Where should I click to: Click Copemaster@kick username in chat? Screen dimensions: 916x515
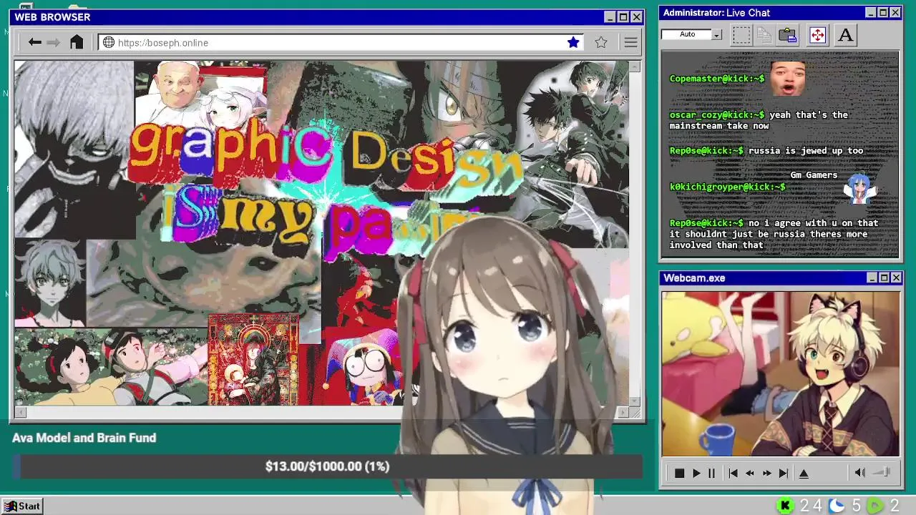pyautogui.click(x=717, y=79)
